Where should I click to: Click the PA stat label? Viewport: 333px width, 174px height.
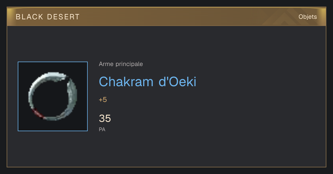[102, 129]
